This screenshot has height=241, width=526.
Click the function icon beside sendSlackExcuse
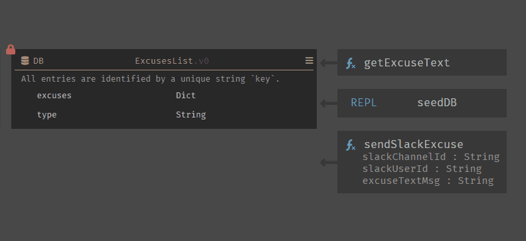pos(351,145)
